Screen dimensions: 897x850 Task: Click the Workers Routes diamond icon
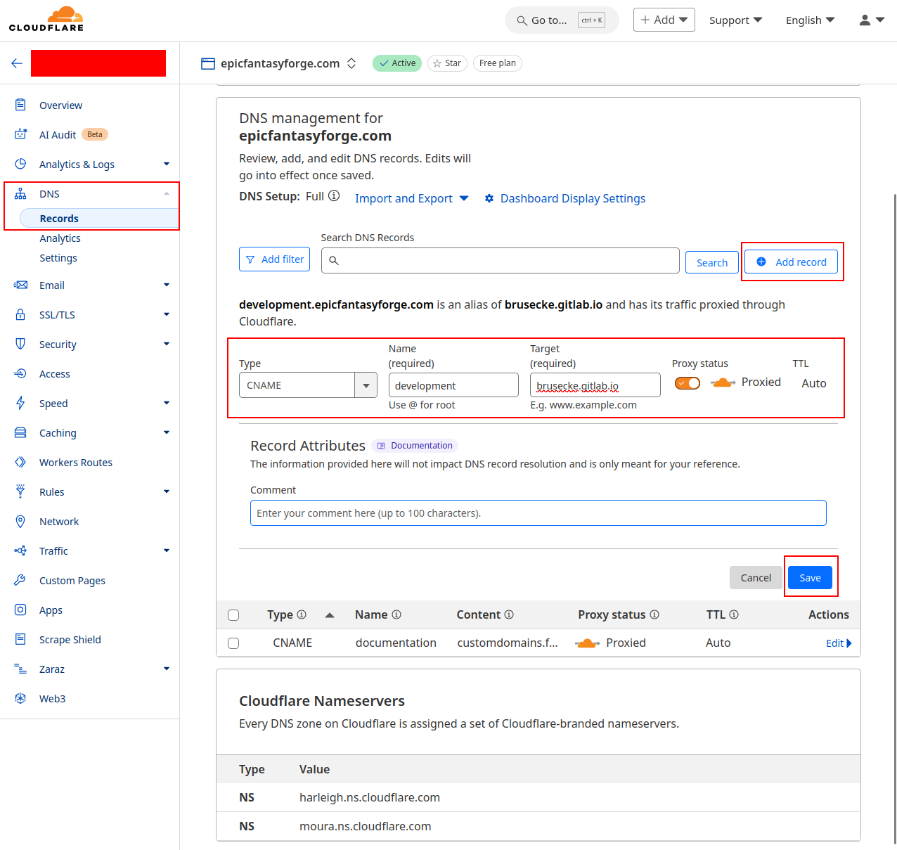(20, 462)
